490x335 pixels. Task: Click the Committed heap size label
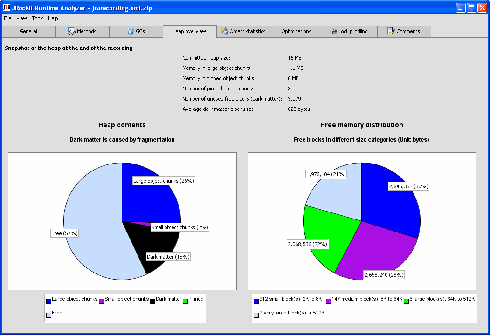coord(206,58)
